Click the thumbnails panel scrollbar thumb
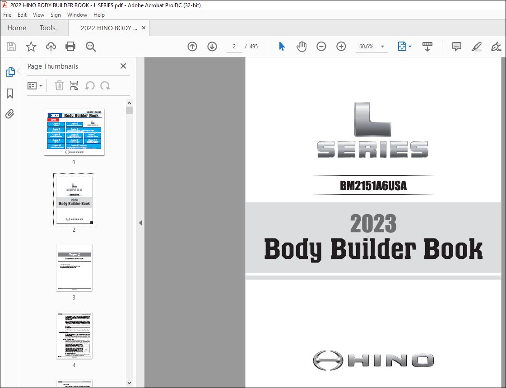The image size is (506, 388). (x=130, y=110)
